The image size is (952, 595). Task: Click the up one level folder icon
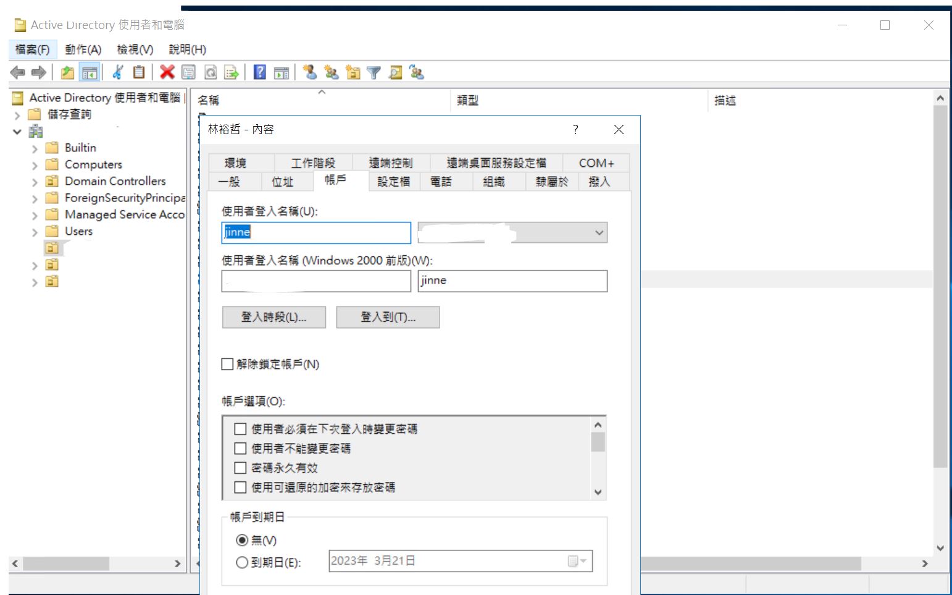tap(67, 72)
